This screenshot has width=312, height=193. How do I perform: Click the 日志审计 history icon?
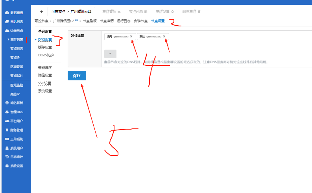point(7,157)
